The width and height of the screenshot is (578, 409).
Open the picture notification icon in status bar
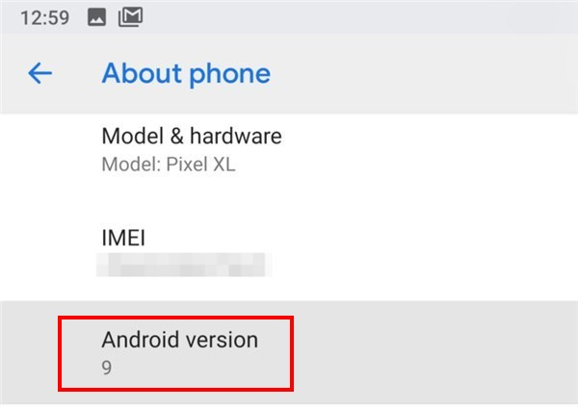click(96, 17)
